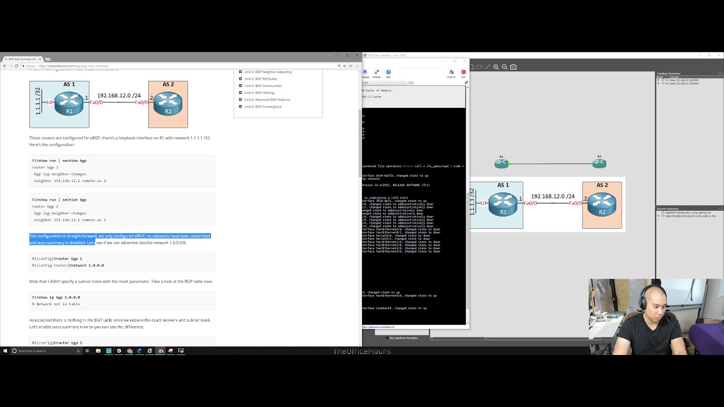The height and width of the screenshot is (407, 724).
Task: Select the GNS3 draw line tool
Action: click(487, 67)
